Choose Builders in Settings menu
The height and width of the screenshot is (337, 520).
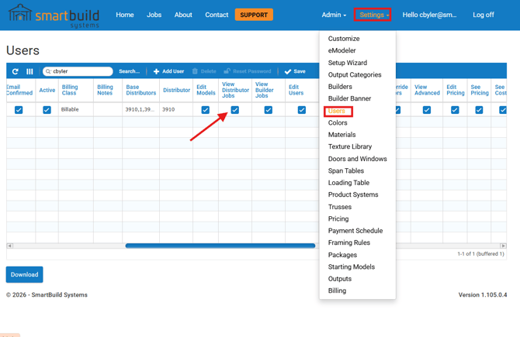click(340, 87)
